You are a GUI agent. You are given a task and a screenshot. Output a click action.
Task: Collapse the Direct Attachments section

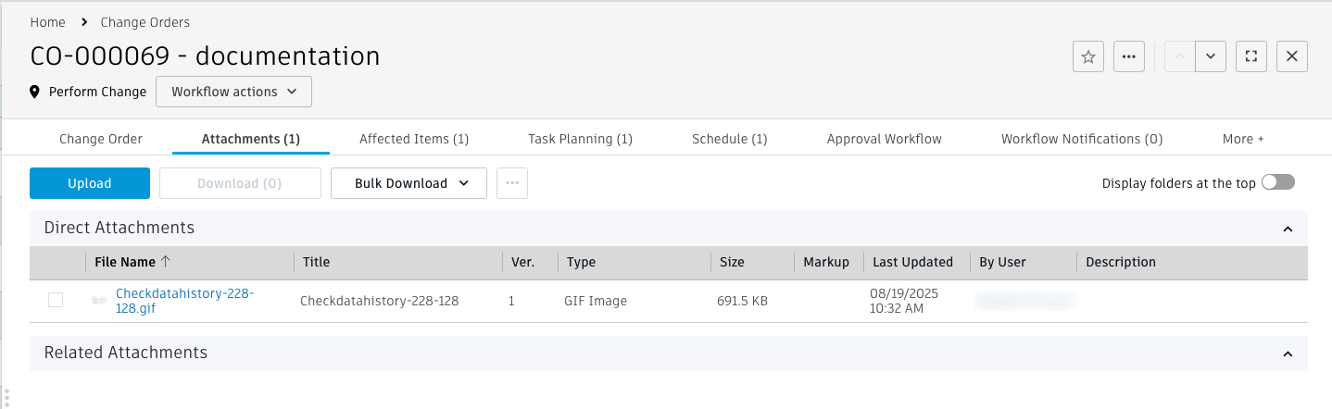pyautogui.click(x=1287, y=229)
